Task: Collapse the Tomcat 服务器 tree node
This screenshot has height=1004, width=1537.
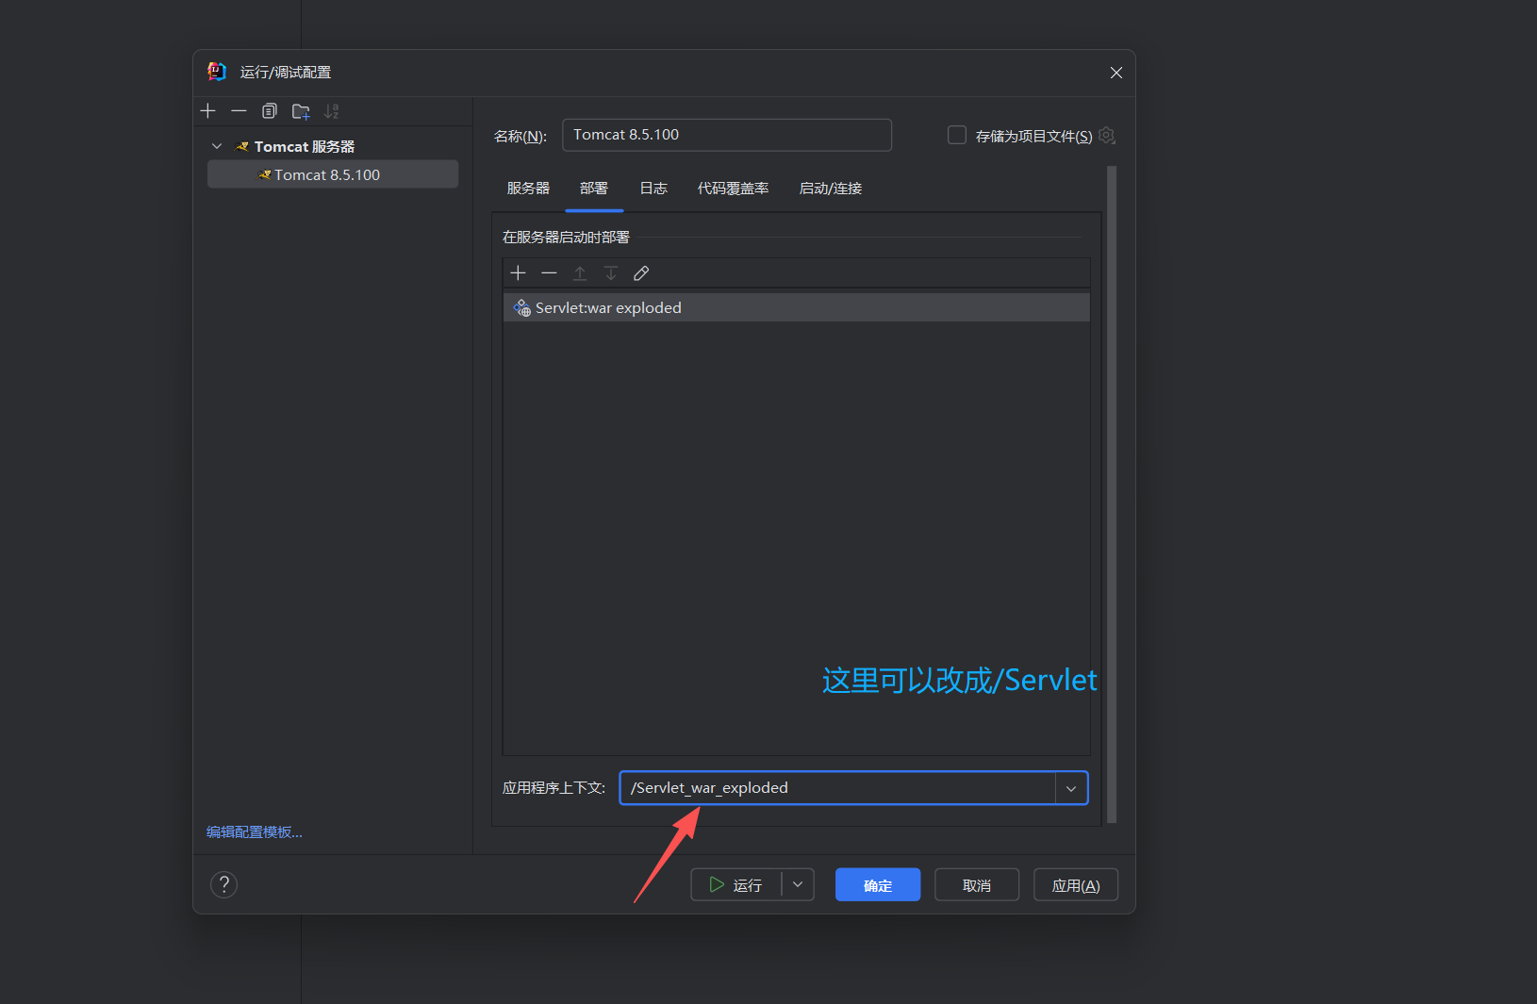Action: pyautogui.click(x=217, y=147)
